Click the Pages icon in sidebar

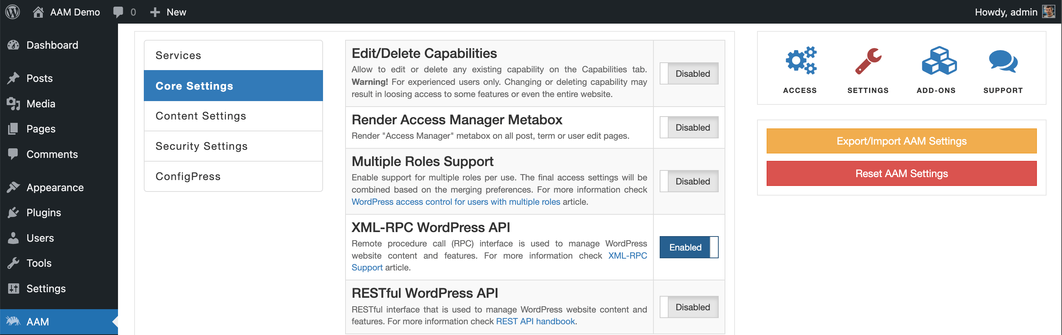click(x=13, y=129)
